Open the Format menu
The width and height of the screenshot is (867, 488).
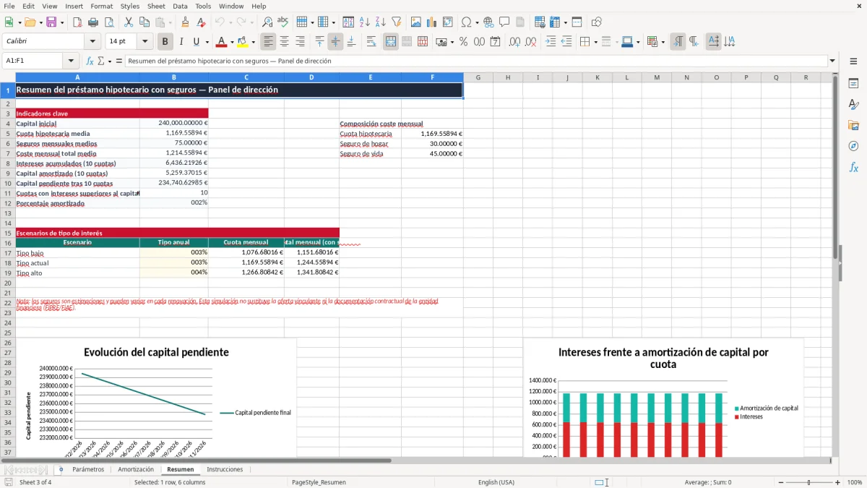101,6
